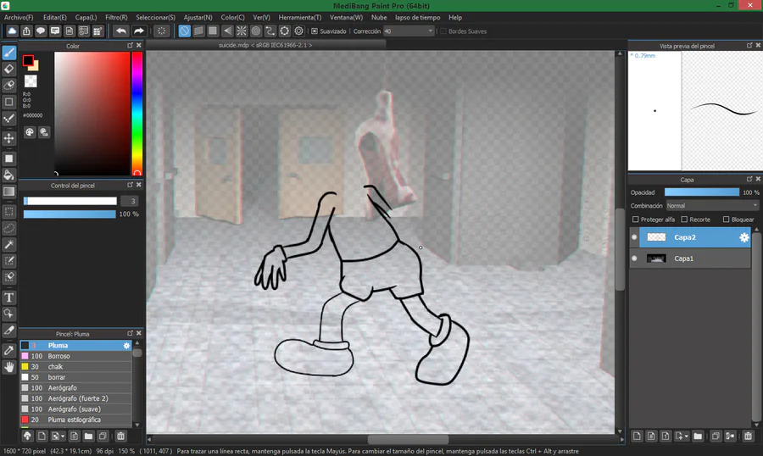Choose the Gradient tool
763x456 pixels.
pyautogui.click(x=8, y=192)
